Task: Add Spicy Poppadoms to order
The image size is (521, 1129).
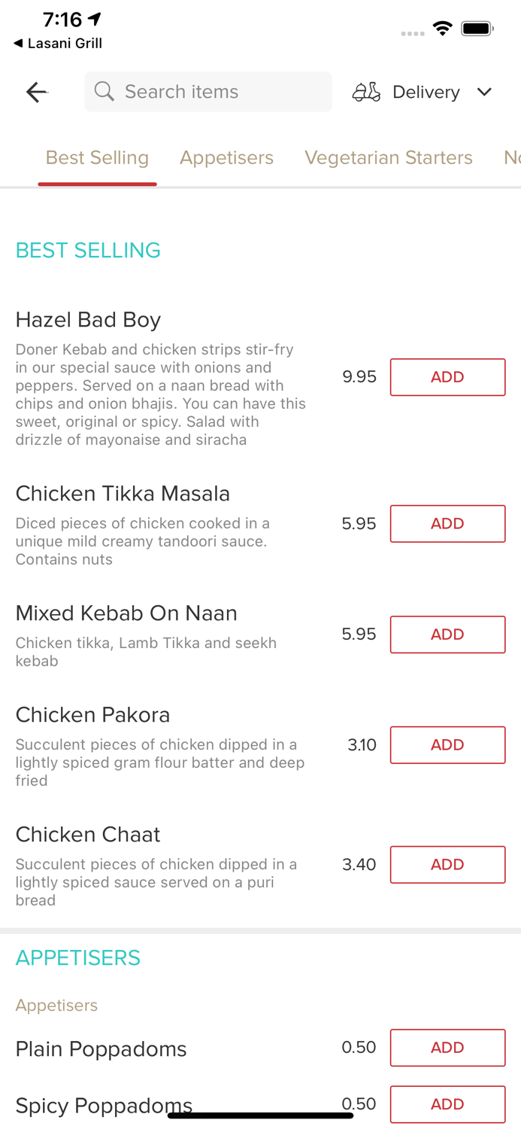Action: (447, 1104)
